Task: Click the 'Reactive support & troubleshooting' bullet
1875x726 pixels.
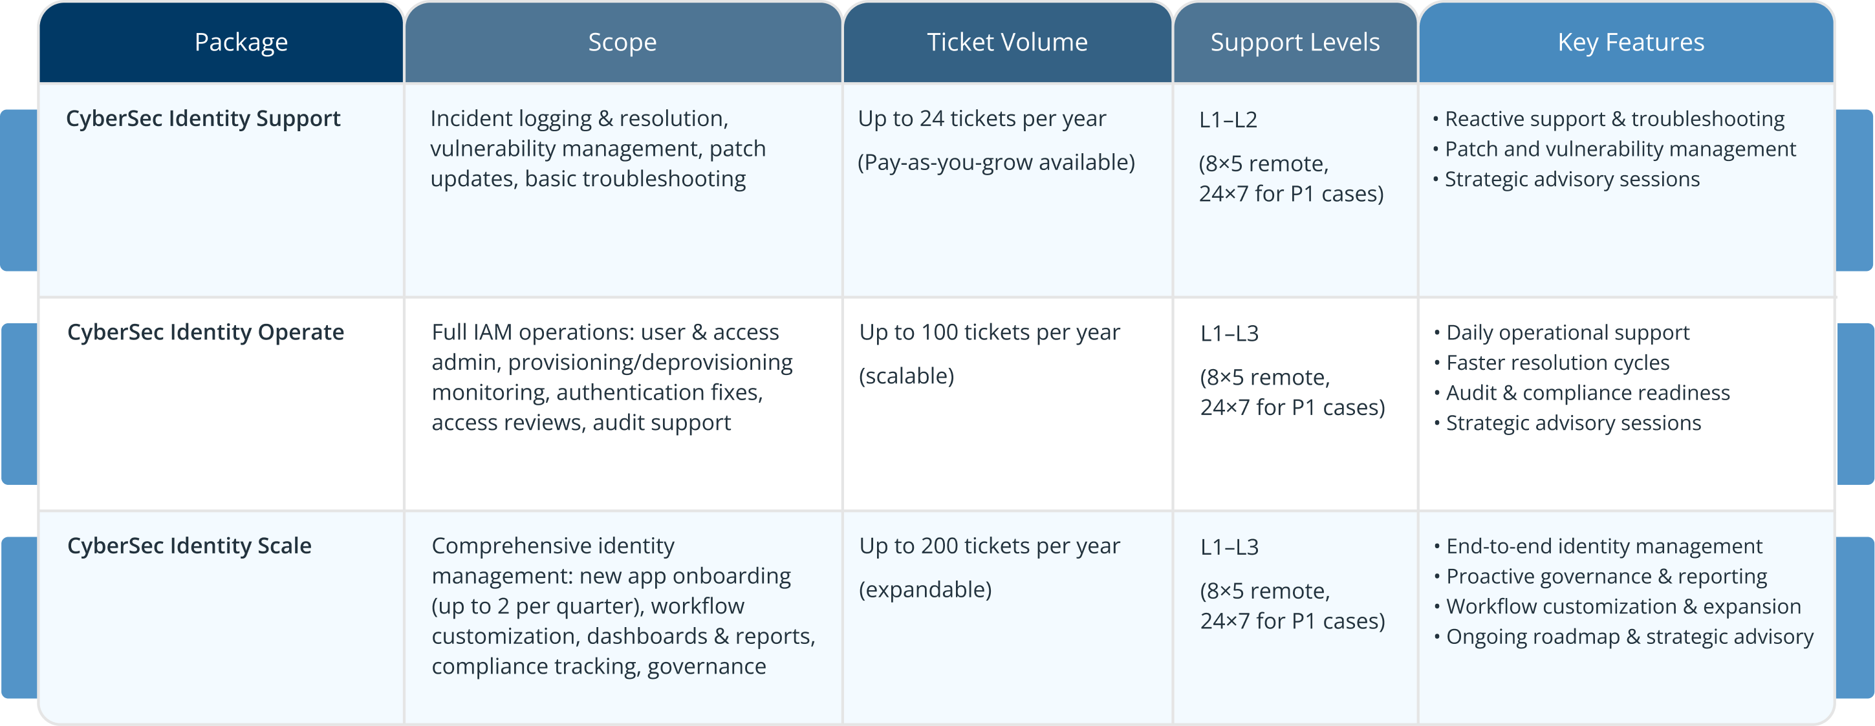Action: (1614, 120)
